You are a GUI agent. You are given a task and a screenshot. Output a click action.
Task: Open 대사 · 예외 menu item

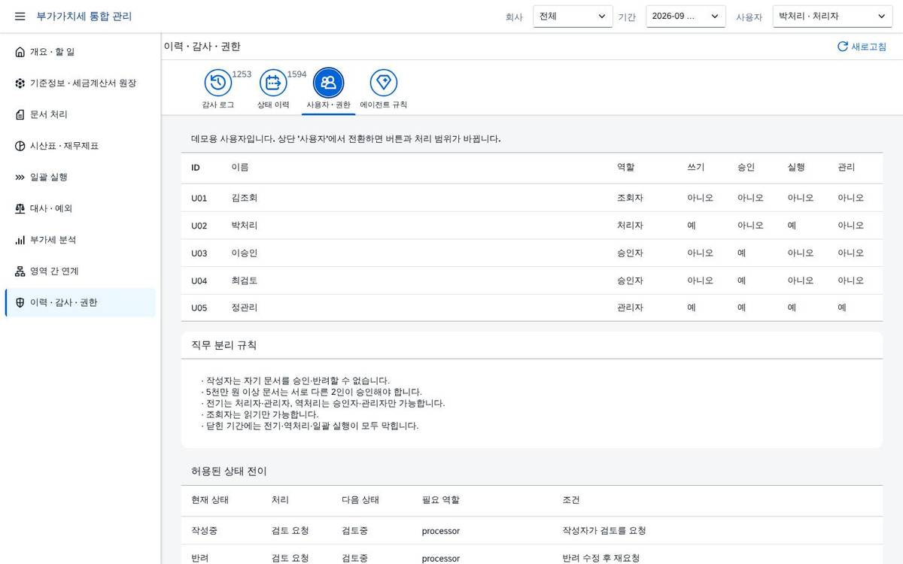(x=80, y=208)
